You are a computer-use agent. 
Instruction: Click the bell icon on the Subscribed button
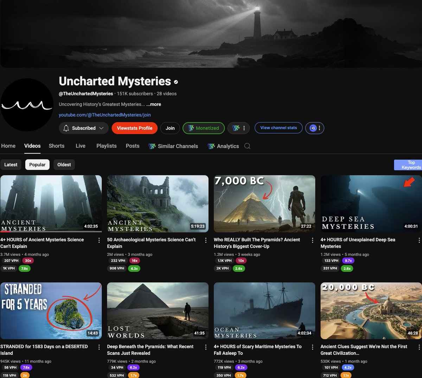(66, 128)
